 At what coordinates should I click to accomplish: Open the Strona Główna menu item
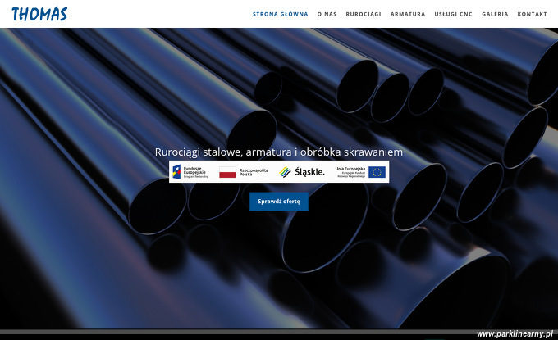[x=280, y=14]
